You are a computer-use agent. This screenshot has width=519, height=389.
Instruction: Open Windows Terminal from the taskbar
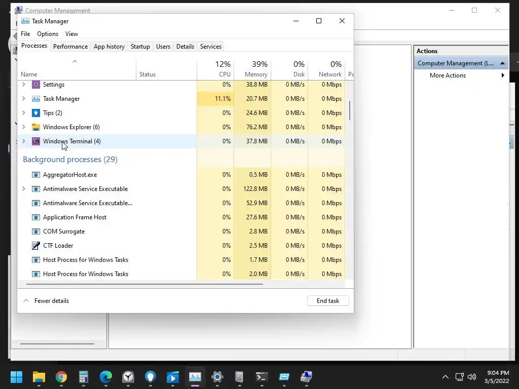click(262, 377)
